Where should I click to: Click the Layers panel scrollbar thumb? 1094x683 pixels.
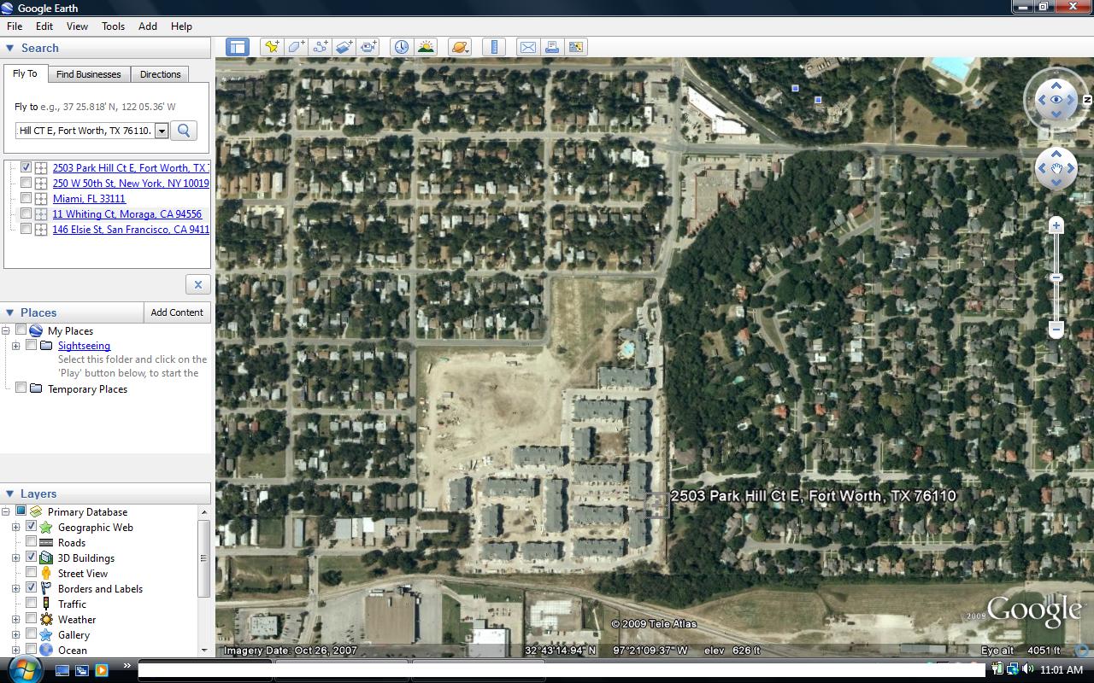[x=203, y=558]
